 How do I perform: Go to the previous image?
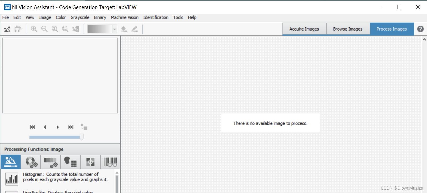pos(45,127)
